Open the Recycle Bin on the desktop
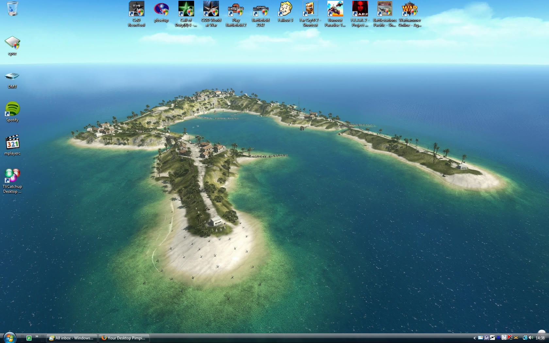 tap(12, 8)
